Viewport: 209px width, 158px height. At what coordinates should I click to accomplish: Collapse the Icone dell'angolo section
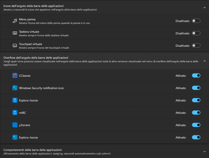205,8
